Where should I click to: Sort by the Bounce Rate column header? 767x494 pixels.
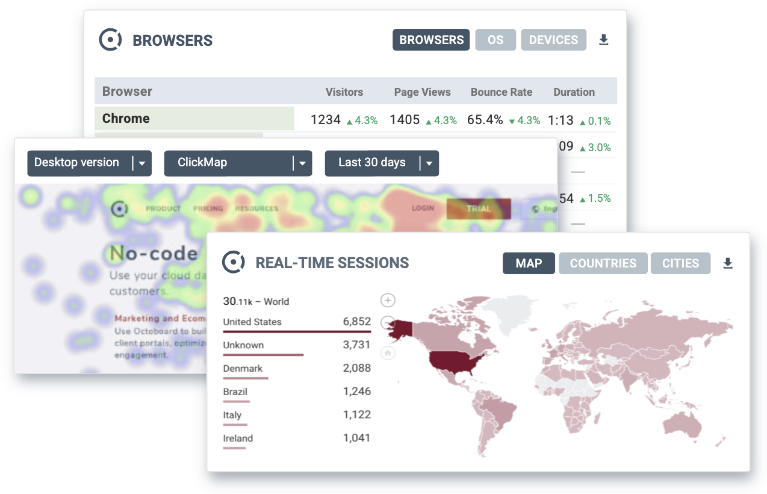[x=501, y=92]
